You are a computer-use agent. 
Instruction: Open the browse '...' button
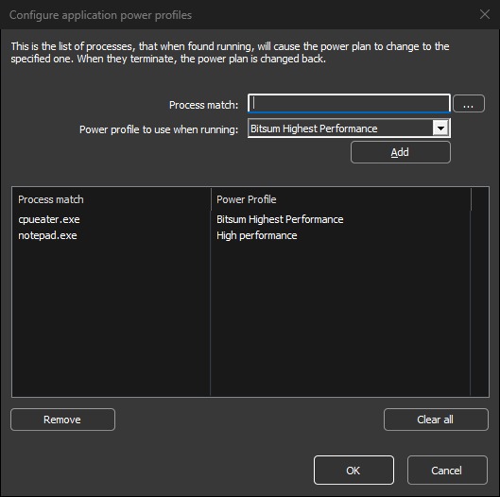click(469, 104)
